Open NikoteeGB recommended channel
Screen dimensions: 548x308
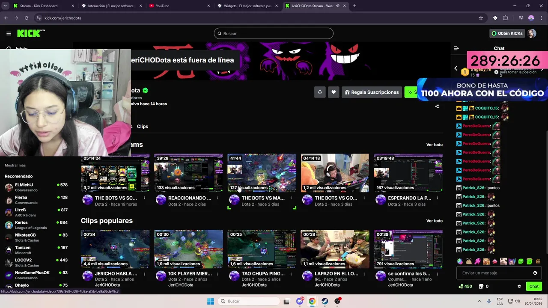36,237
